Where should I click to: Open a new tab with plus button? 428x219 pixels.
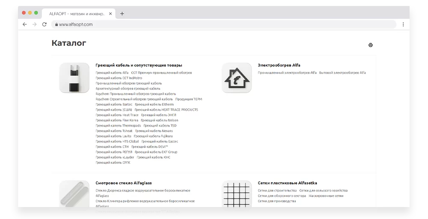[x=122, y=13]
